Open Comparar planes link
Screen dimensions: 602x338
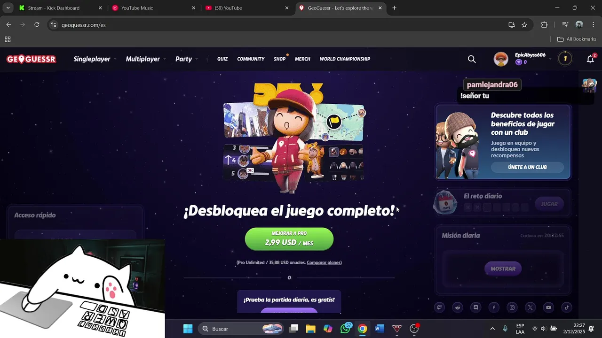coord(324,263)
